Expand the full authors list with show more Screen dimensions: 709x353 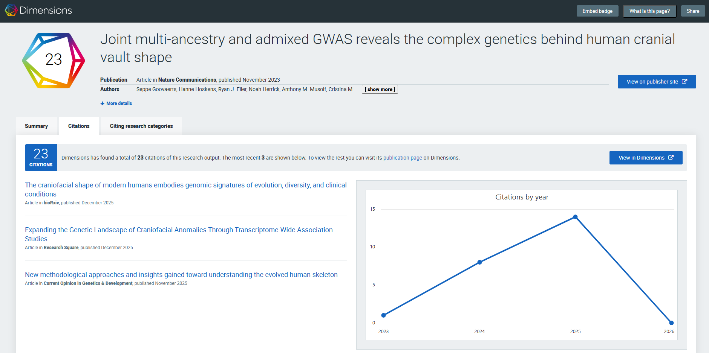click(380, 89)
